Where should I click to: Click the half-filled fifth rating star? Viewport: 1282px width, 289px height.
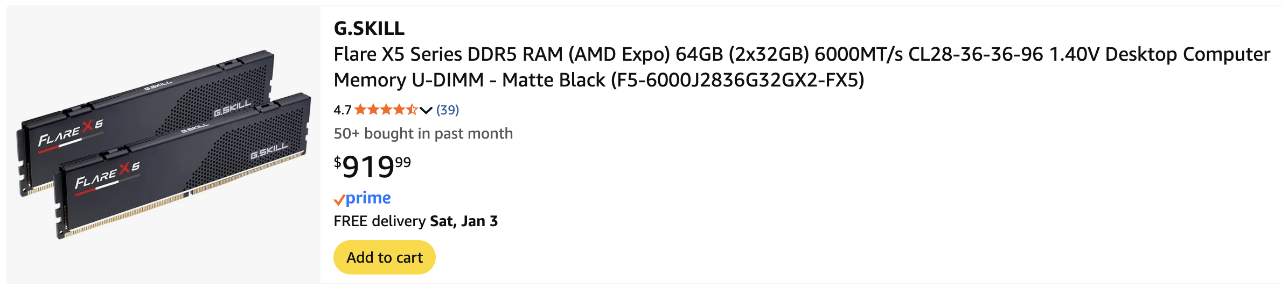[x=412, y=110]
